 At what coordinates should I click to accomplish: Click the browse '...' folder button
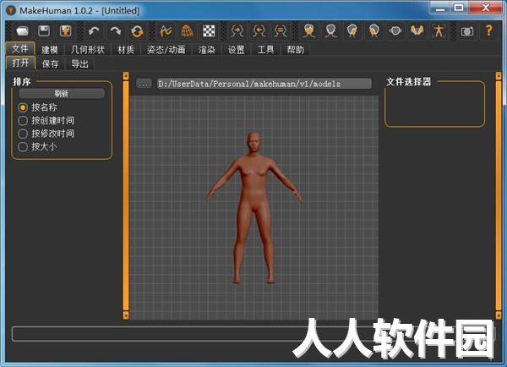tap(144, 84)
